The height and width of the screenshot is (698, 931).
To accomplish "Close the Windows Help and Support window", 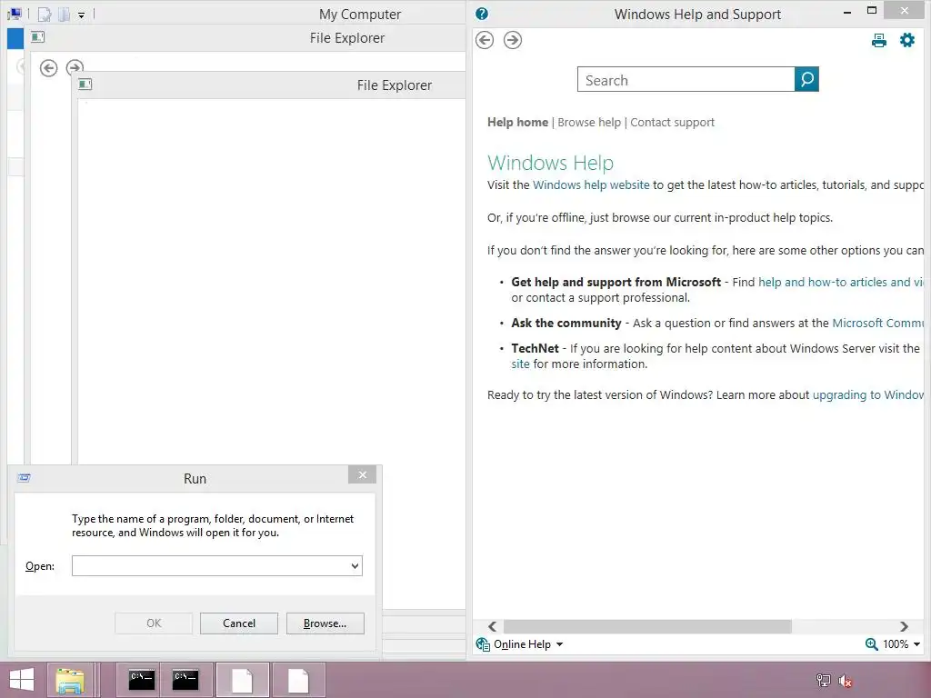I will point(905,10).
